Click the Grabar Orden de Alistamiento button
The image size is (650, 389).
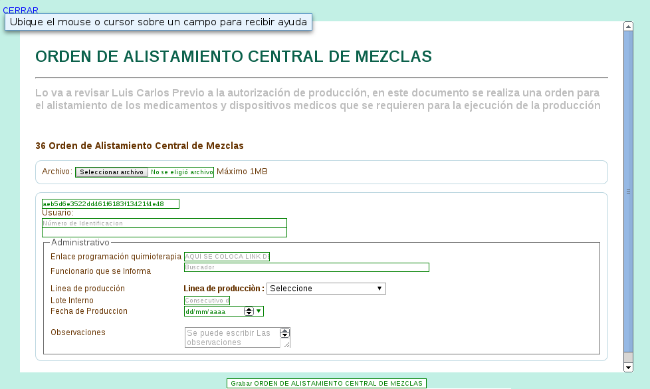[326, 383]
